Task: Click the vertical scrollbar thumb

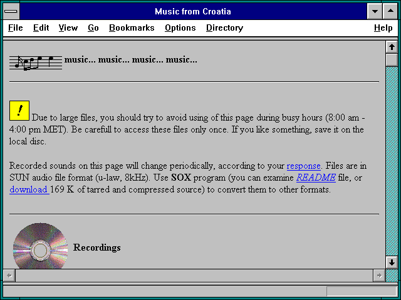Action: (x=392, y=60)
